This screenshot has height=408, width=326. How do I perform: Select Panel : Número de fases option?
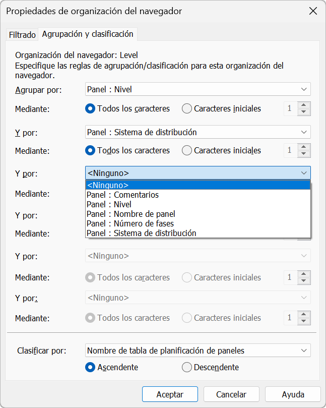(130, 223)
